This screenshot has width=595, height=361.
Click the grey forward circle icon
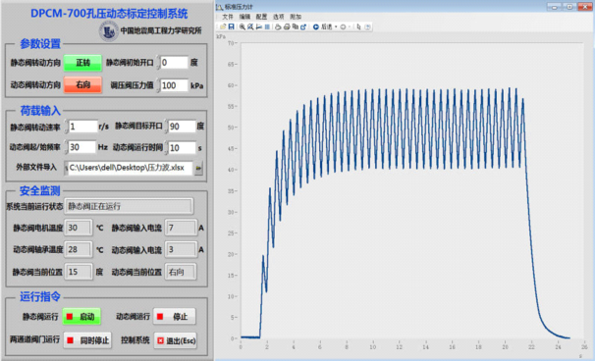343,26
